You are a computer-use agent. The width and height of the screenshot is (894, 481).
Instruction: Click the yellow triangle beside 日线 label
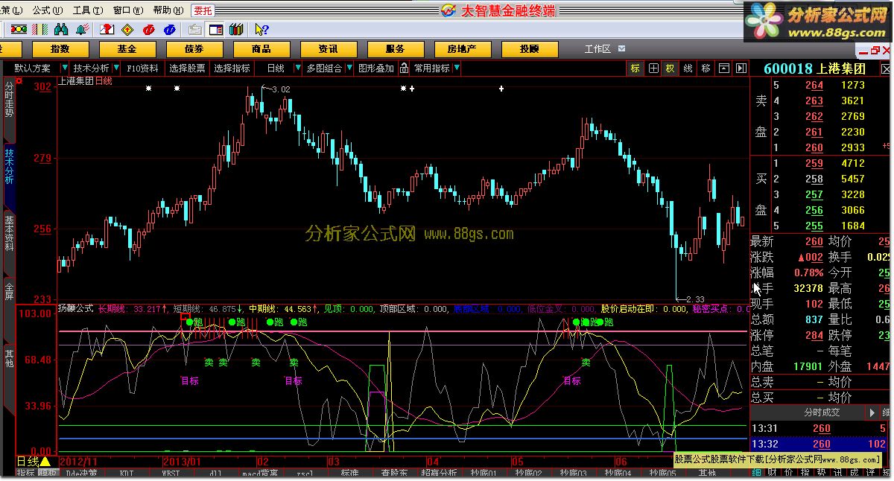pyautogui.click(x=45, y=462)
